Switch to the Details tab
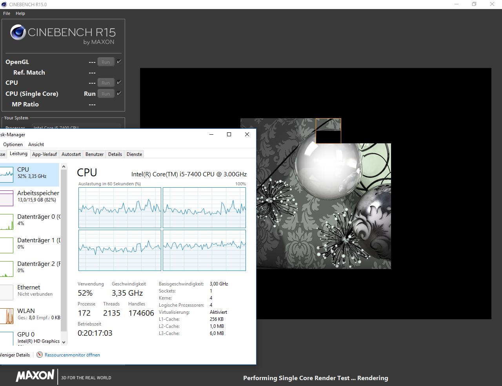Viewport: 502px width, 386px height. point(115,154)
